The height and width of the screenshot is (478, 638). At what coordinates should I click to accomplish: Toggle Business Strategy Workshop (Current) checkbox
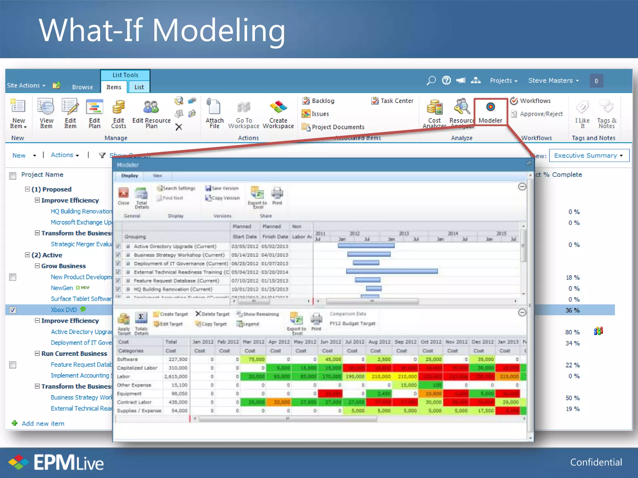point(118,255)
